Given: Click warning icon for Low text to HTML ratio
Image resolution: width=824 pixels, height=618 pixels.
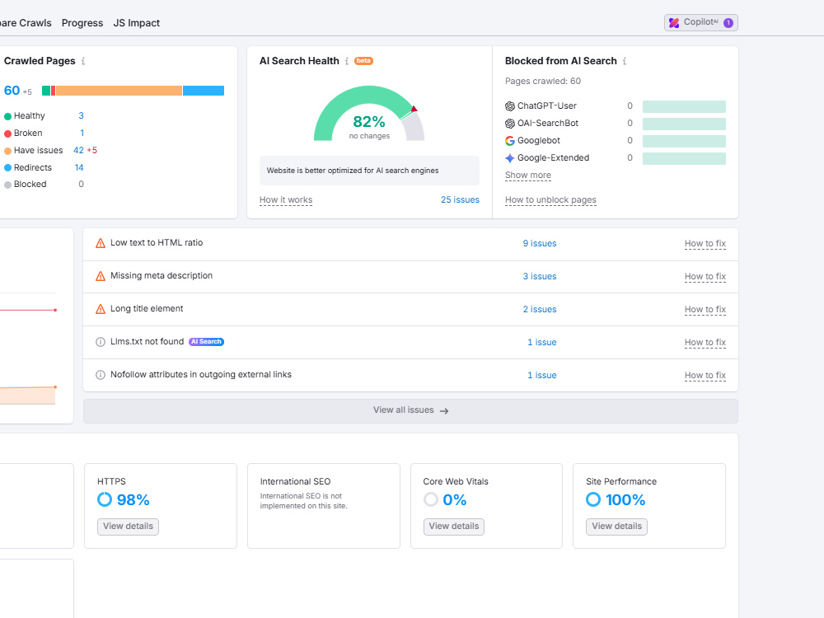Looking at the screenshot, I should click(x=101, y=243).
